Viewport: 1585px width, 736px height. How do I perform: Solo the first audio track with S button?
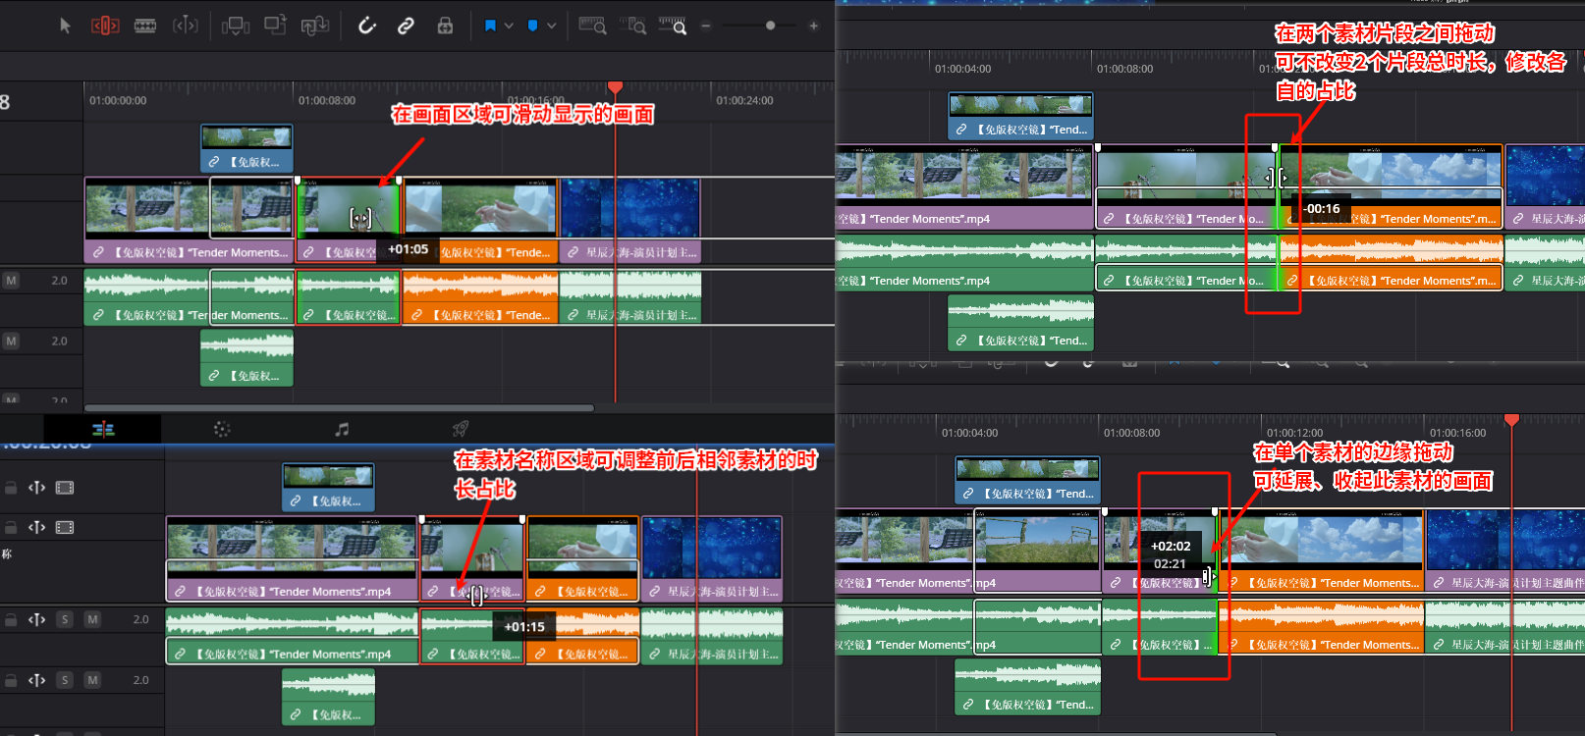[65, 619]
